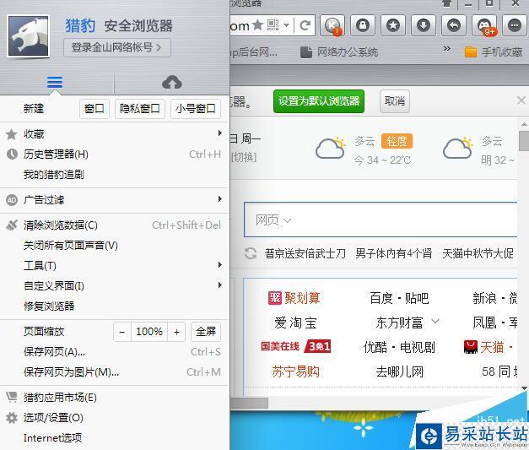Open a new 窗口
Screen dimensions: 529x450
(x=94, y=109)
